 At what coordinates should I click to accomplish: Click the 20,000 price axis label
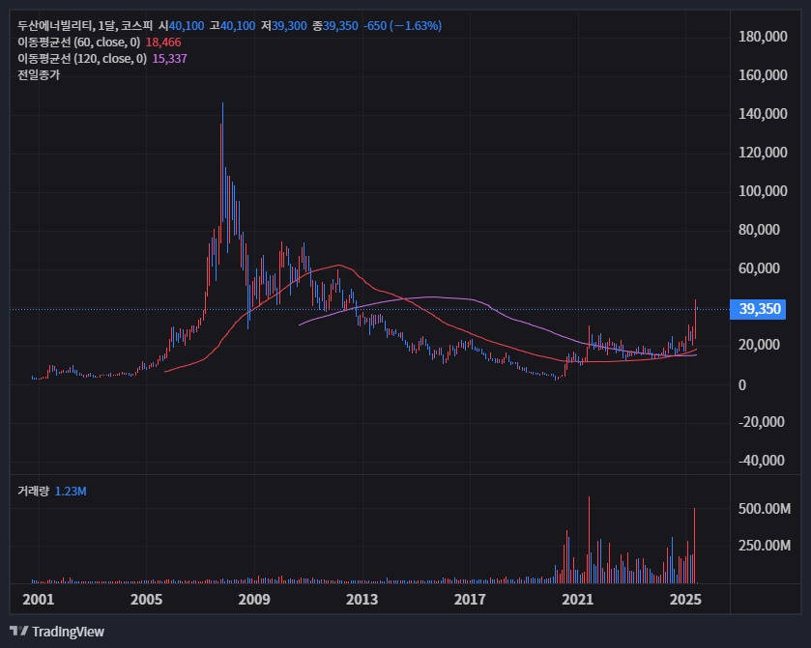[759, 345]
